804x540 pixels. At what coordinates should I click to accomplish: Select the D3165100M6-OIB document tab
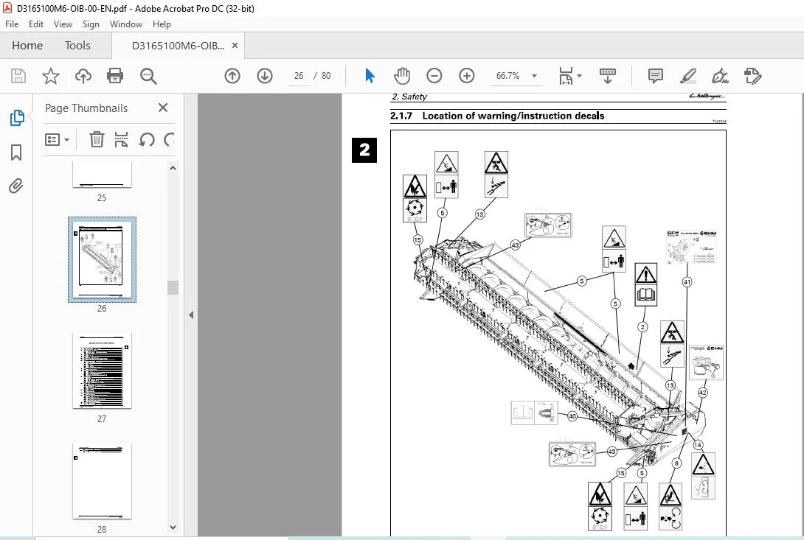click(x=178, y=46)
